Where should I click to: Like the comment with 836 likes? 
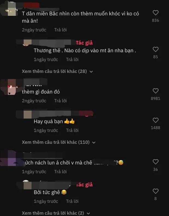pos(156,13)
